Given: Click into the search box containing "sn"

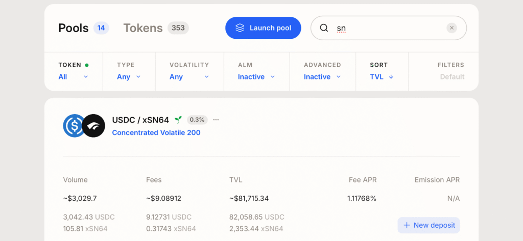Looking at the screenshot, I should (x=388, y=28).
